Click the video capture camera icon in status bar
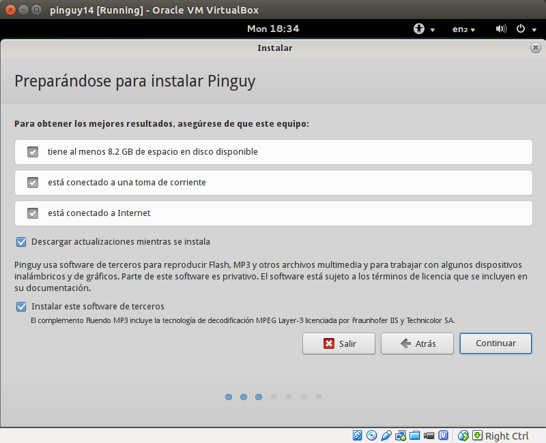This screenshot has height=443, width=546. click(x=429, y=436)
